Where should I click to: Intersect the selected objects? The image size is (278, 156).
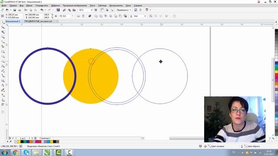[x=106, y=16]
